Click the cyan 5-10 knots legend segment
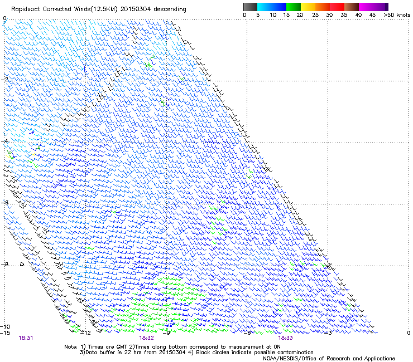413x362 pixels. 265,7
